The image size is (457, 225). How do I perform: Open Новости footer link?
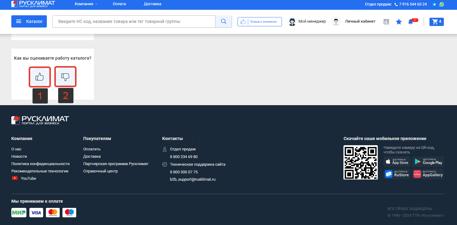19,157
